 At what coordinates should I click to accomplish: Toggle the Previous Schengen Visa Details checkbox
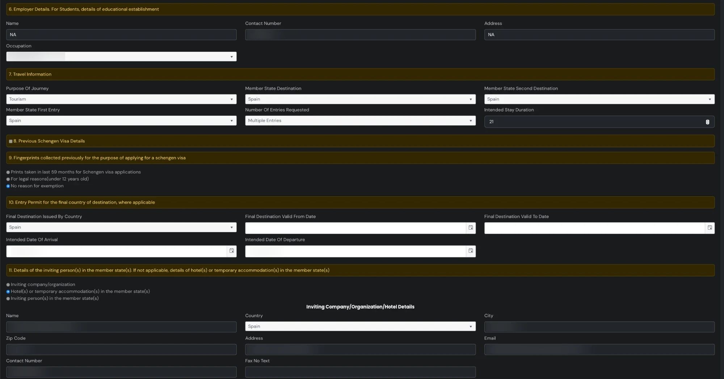pyautogui.click(x=10, y=141)
